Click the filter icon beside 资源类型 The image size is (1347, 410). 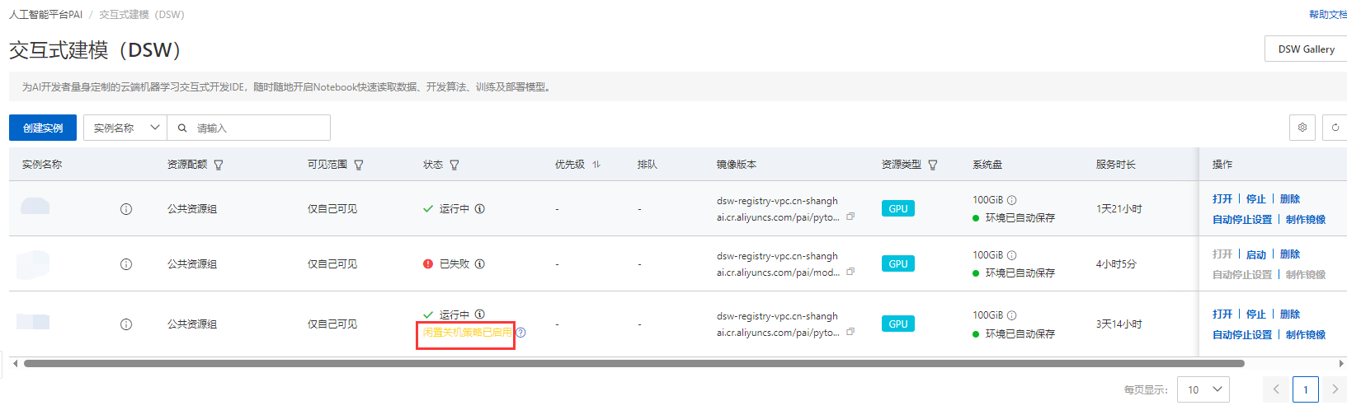pos(933,165)
